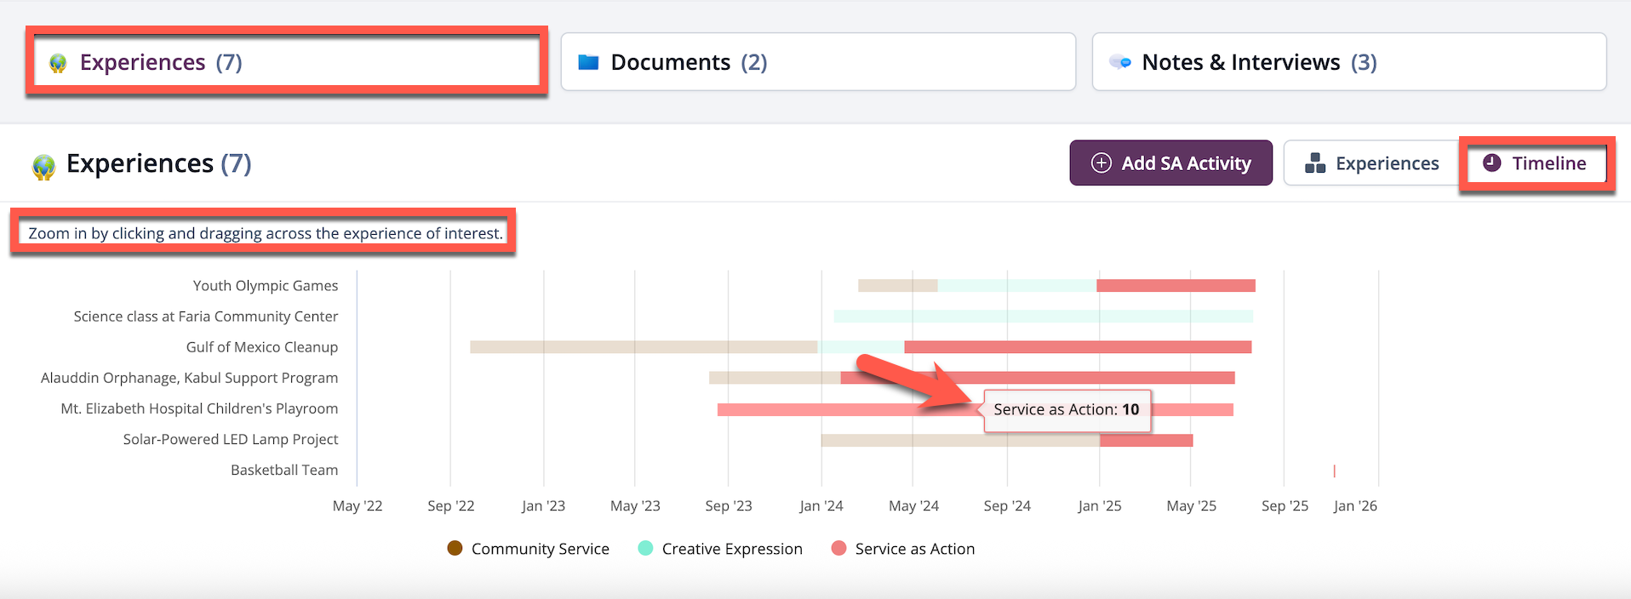Click the globe icon on Experiences tab
This screenshot has height=599, width=1631.
click(x=58, y=63)
